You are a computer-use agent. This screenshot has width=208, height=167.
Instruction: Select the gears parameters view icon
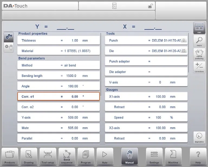(9, 37)
